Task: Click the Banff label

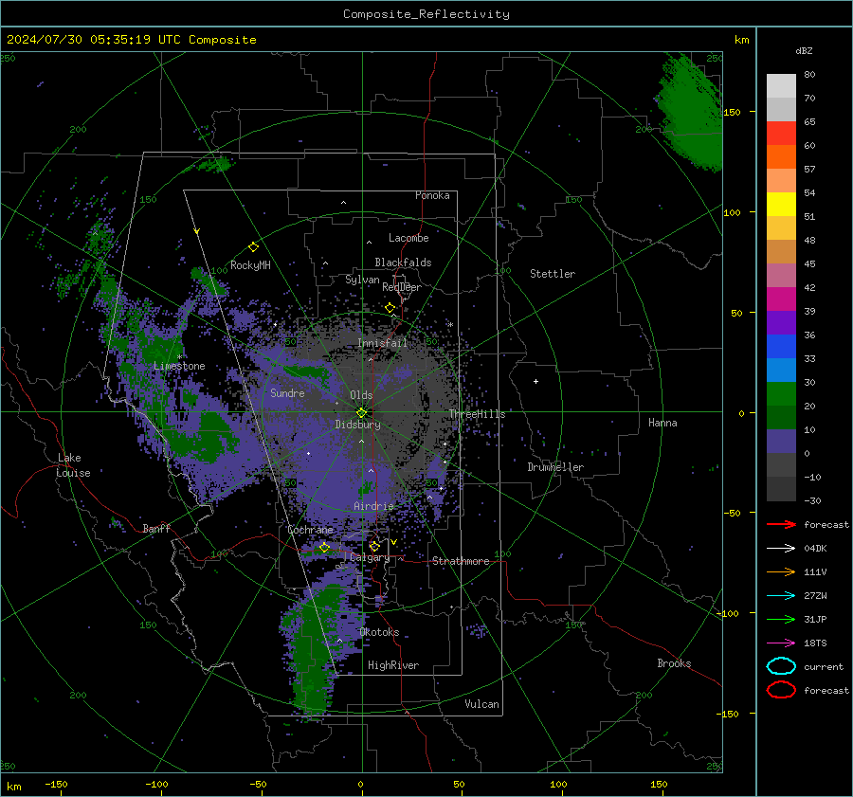Action: click(156, 528)
